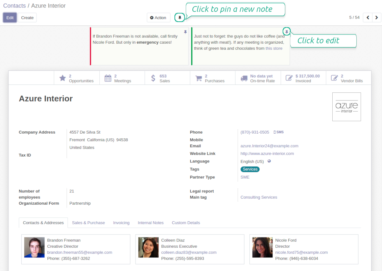Screen dimensions: 382x271
Task: Click the Azure Interior heading
Action: coord(46,98)
